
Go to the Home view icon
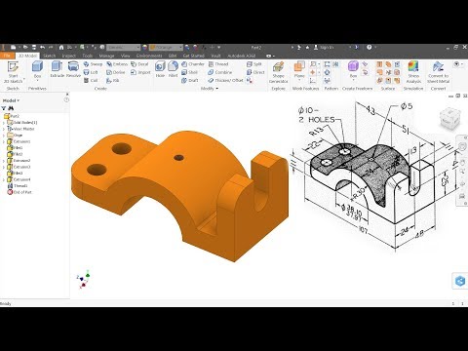pos(61,48)
